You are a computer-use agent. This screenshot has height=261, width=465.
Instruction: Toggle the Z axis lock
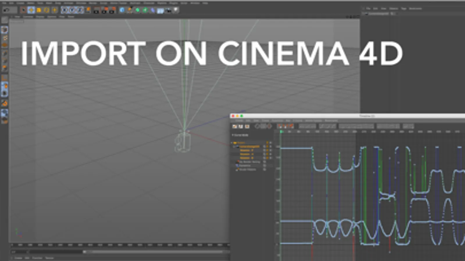click(x=80, y=10)
